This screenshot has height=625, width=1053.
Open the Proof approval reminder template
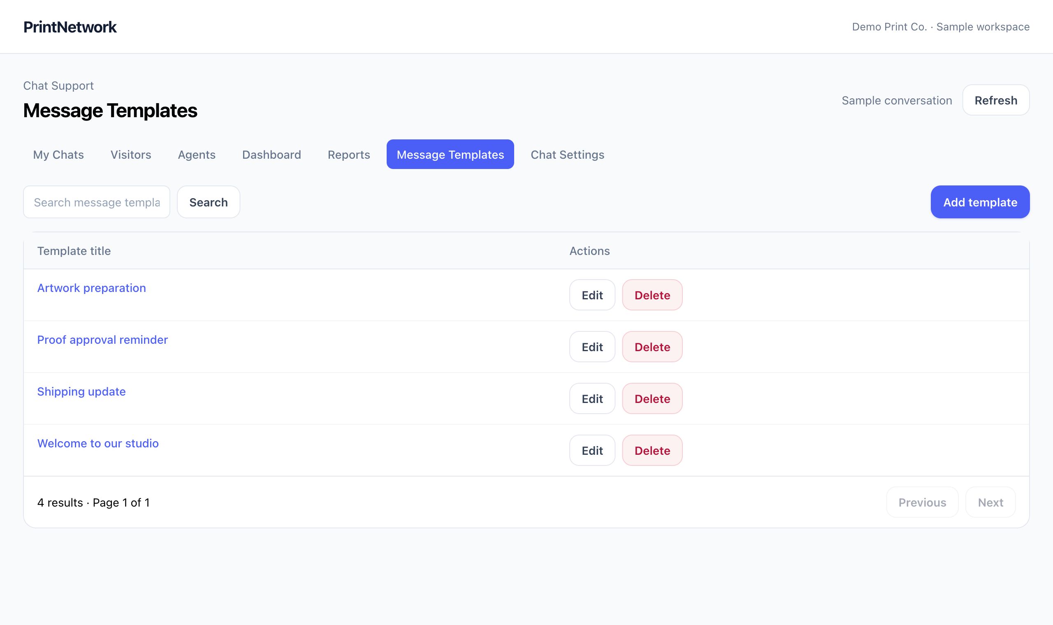[x=102, y=340]
